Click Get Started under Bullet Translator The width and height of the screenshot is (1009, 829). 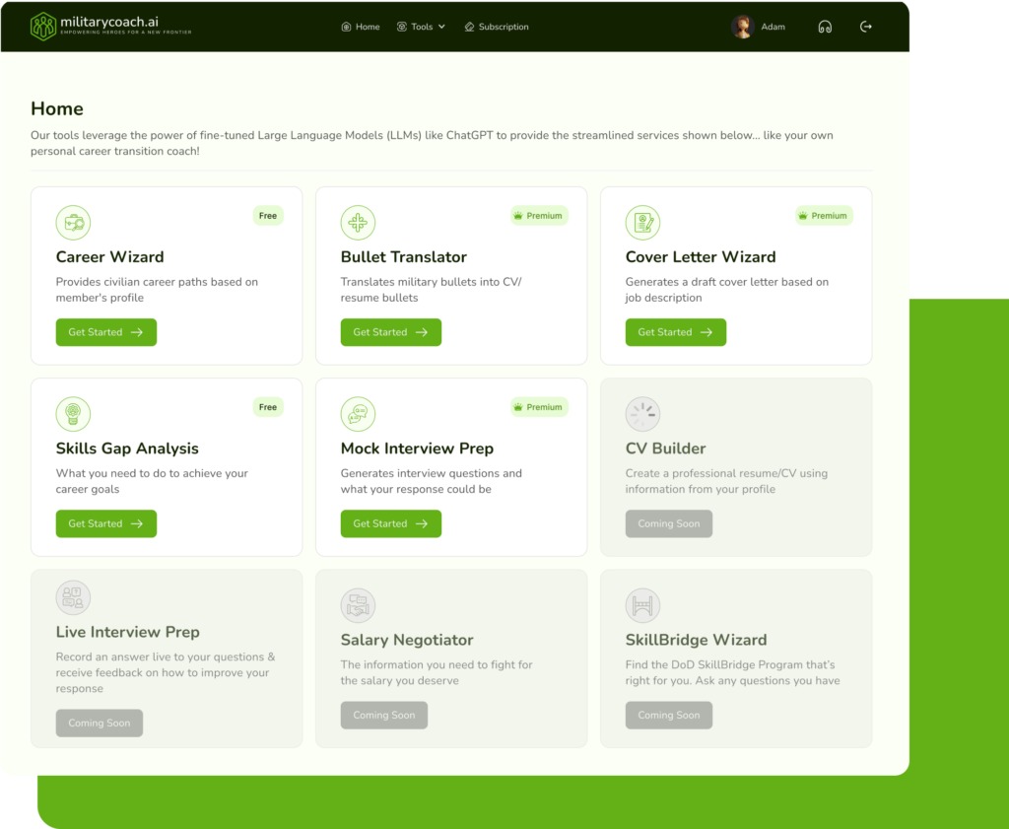391,332
